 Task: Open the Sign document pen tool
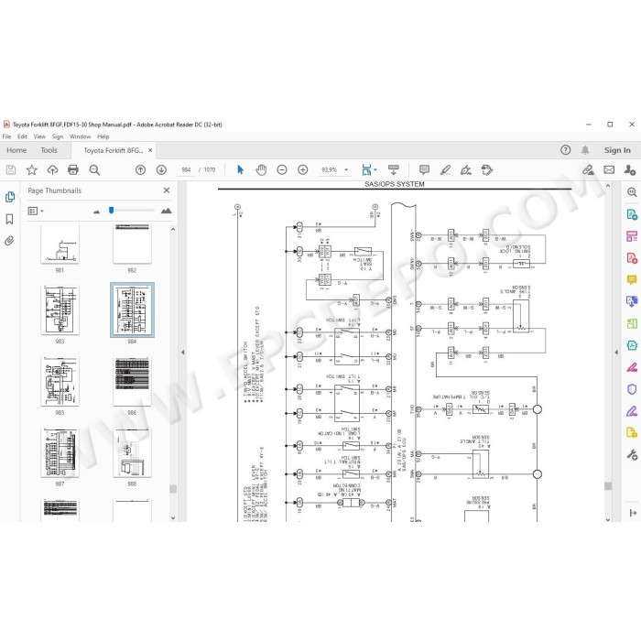[466, 169]
